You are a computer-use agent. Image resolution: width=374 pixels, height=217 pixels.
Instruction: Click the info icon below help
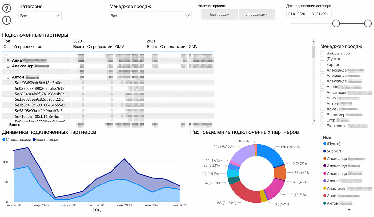coord(7,20)
